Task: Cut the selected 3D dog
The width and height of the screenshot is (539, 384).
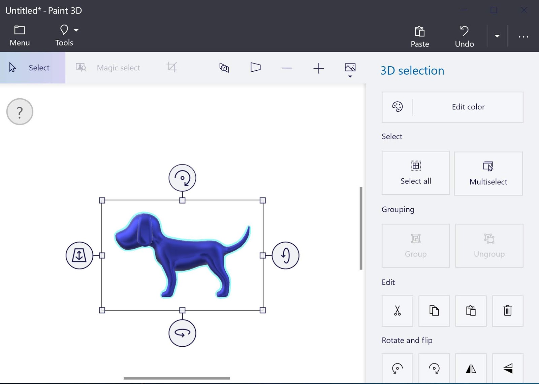Action: coord(397,311)
